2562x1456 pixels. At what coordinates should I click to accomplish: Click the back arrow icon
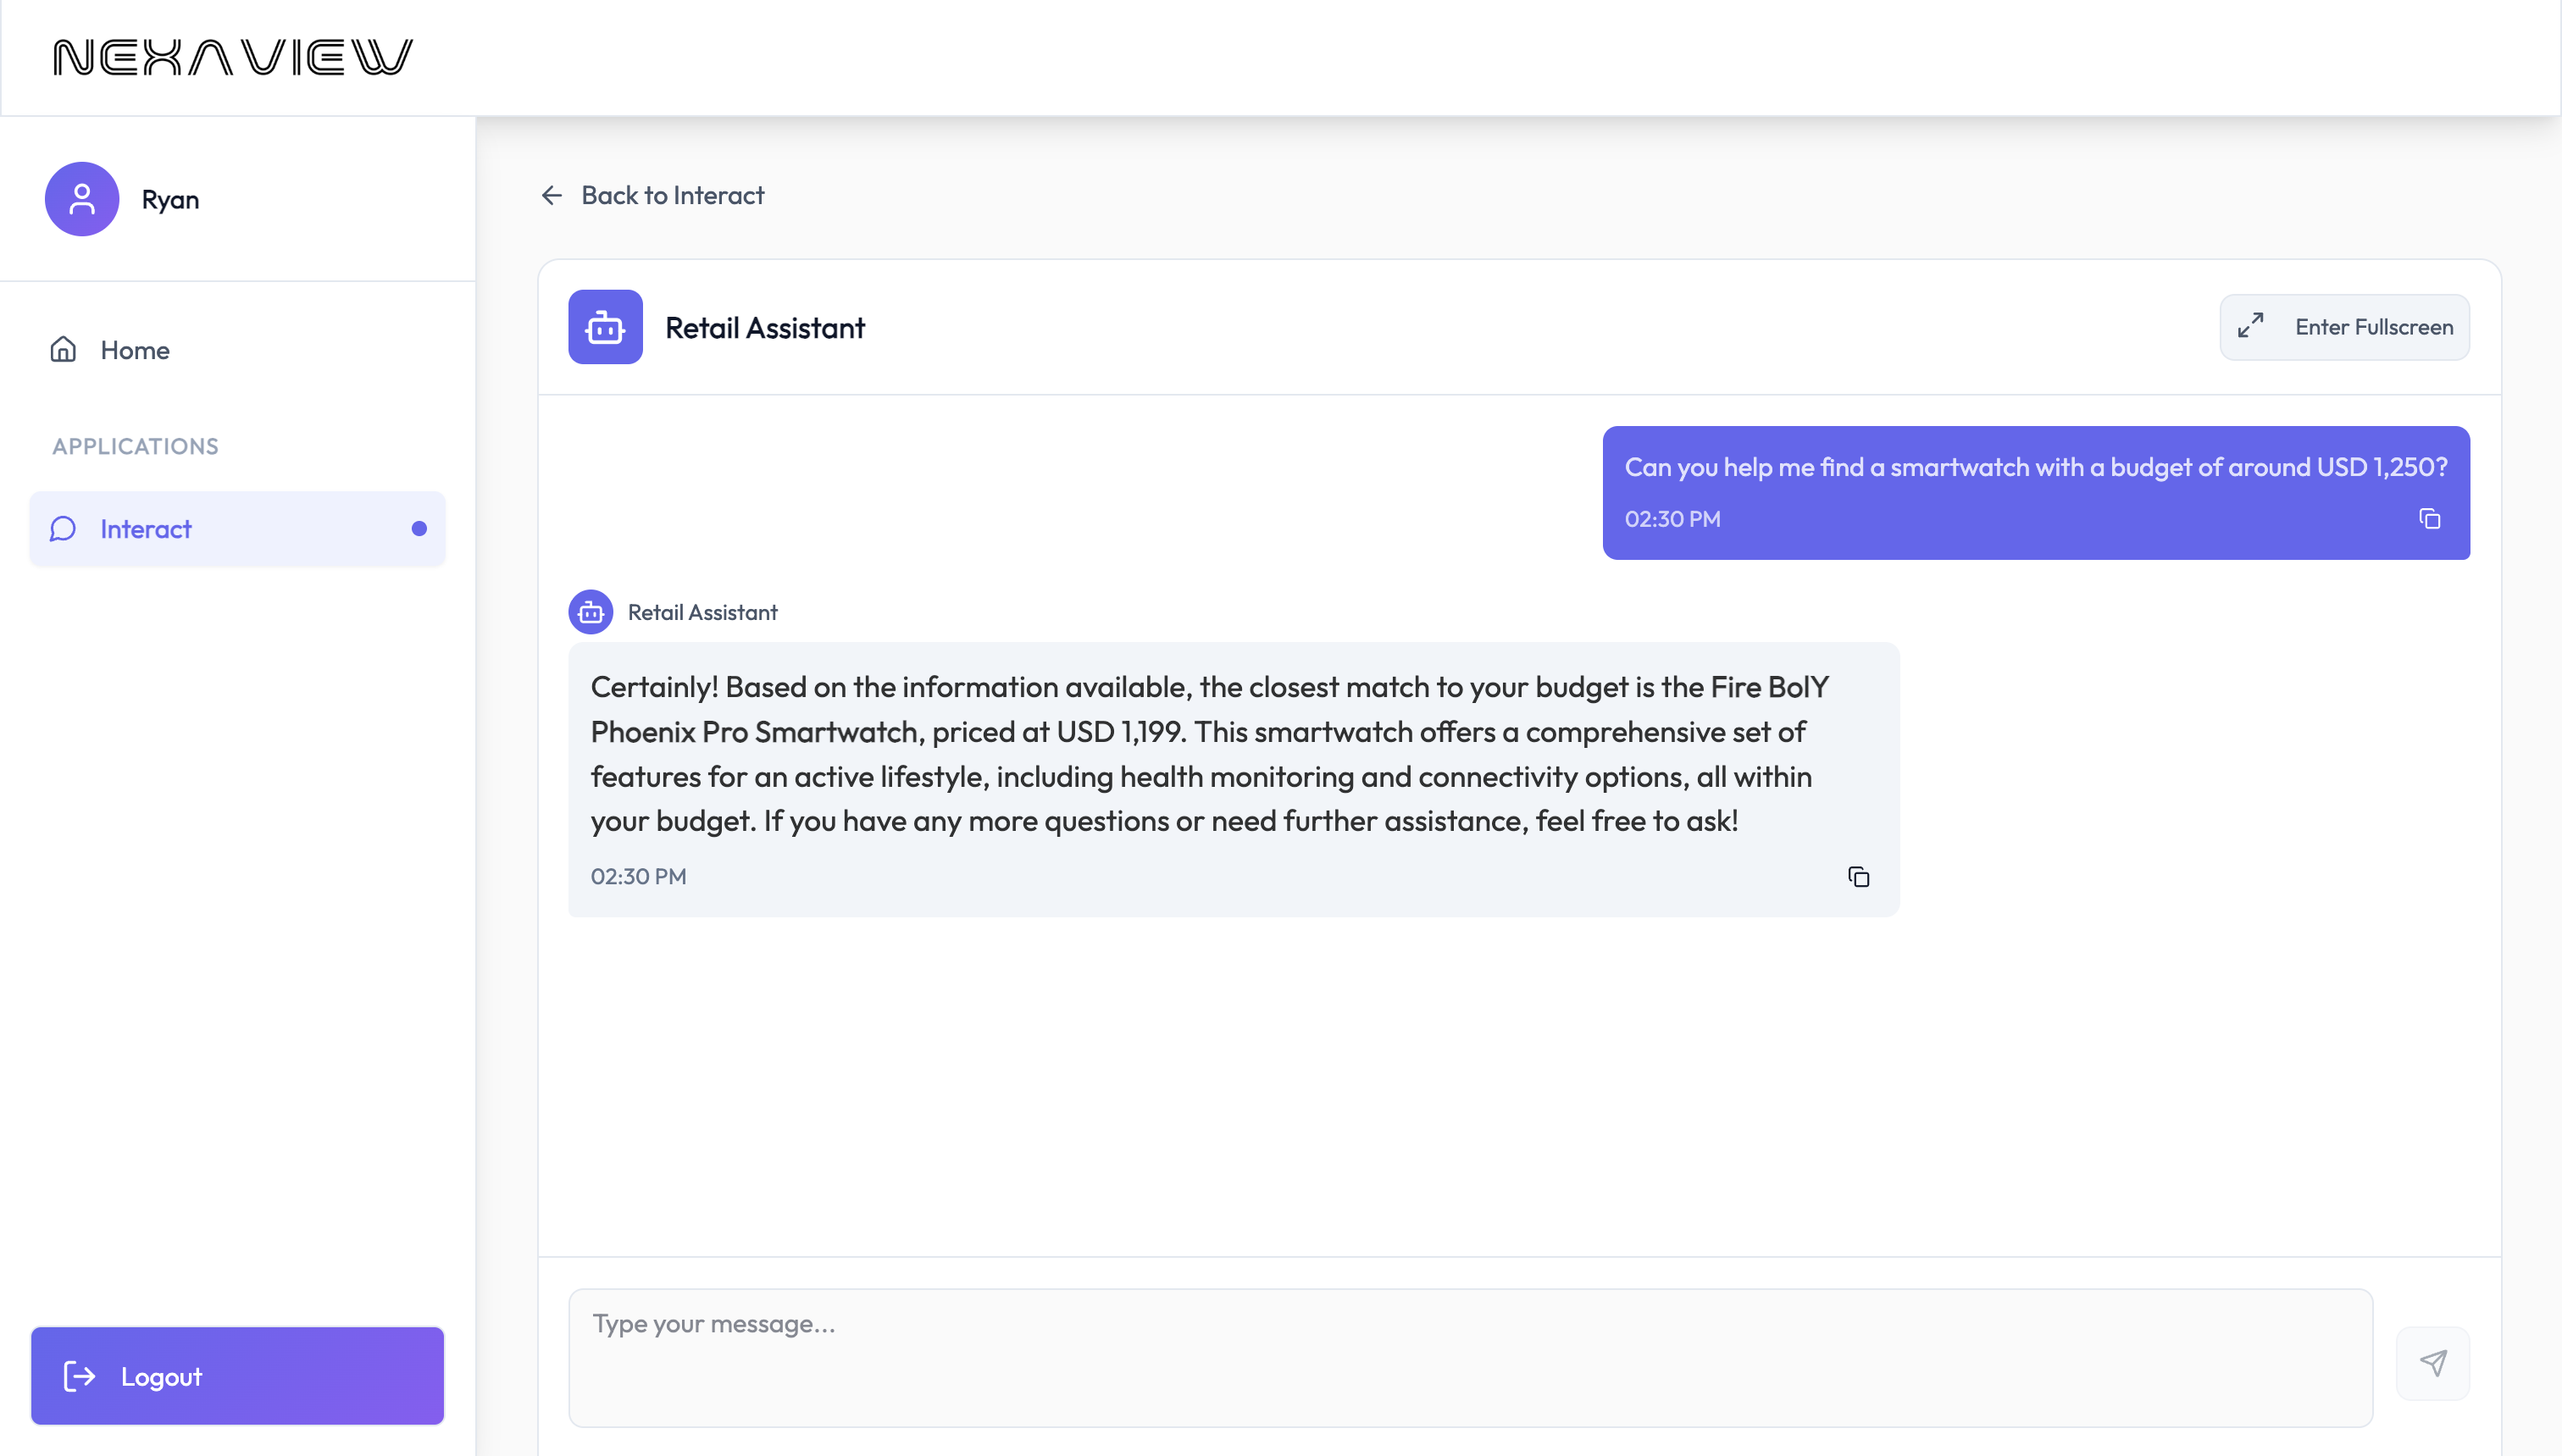tap(552, 195)
